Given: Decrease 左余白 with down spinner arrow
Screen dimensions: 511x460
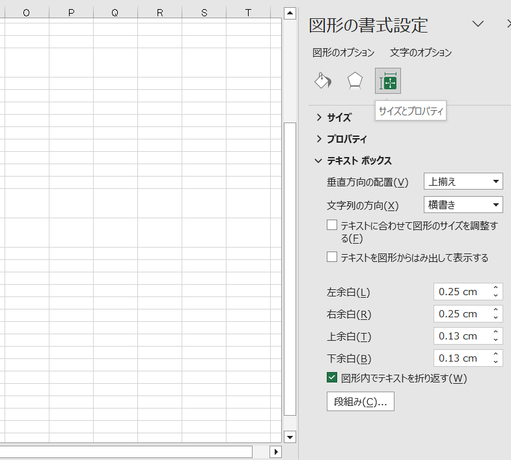Looking at the screenshot, I should [495, 296].
